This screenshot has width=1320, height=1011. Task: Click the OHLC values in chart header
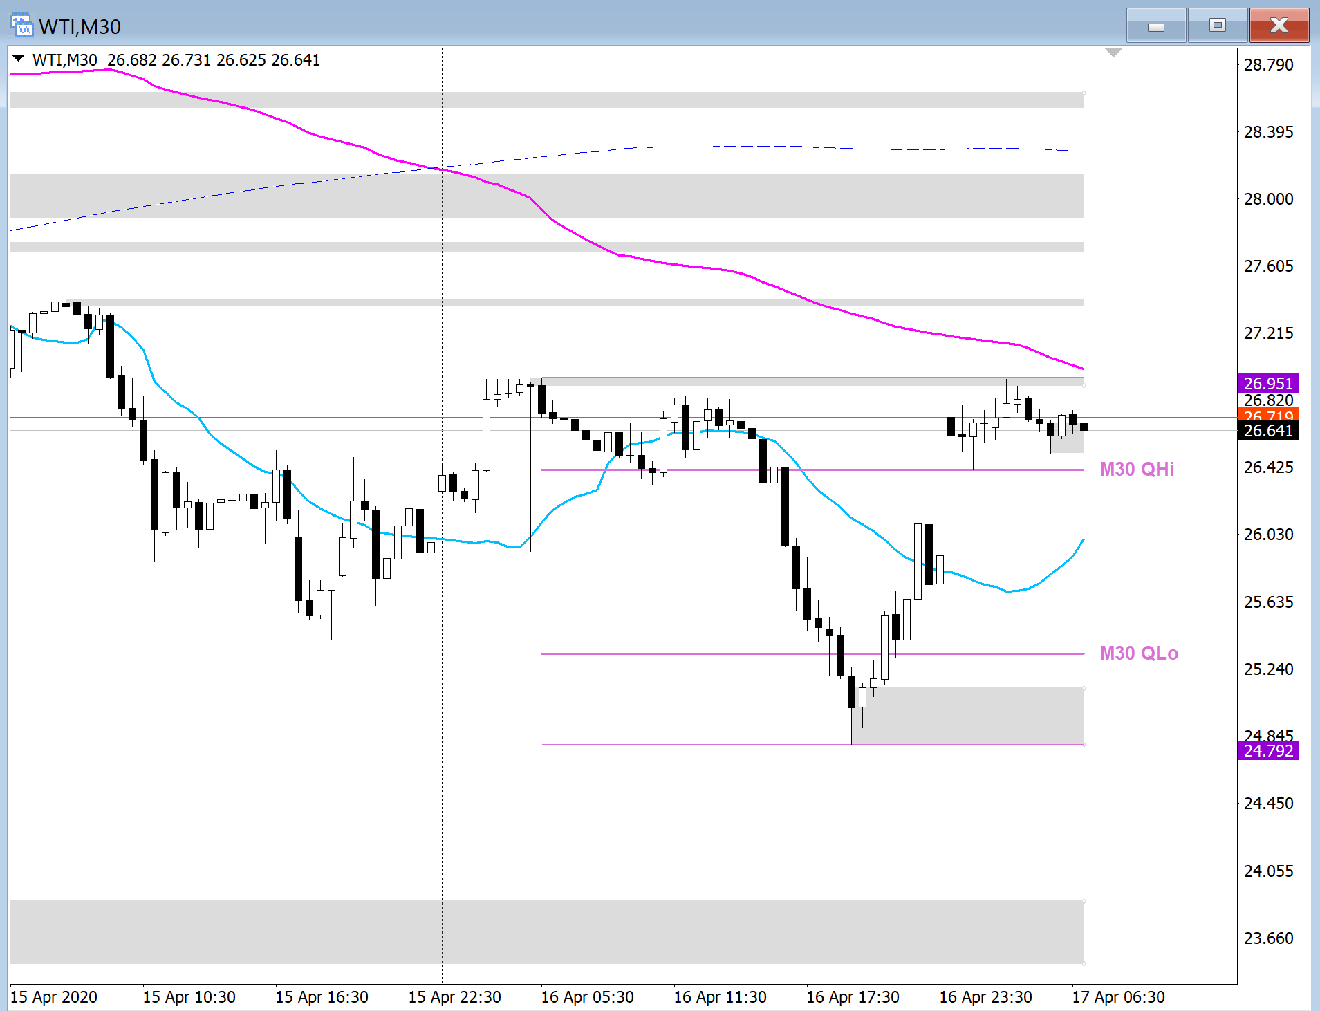pos(213,60)
